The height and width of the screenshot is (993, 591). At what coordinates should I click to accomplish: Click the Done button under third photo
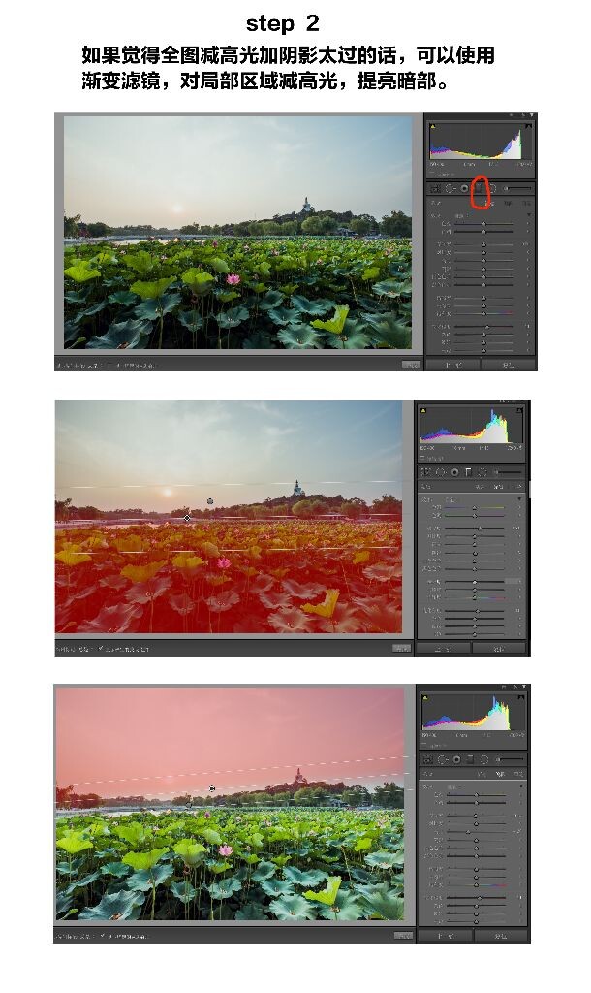402,936
